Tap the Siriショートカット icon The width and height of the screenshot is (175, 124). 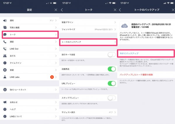pos(5,89)
